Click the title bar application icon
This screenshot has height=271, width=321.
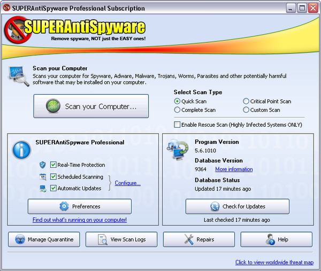tap(7, 8)
